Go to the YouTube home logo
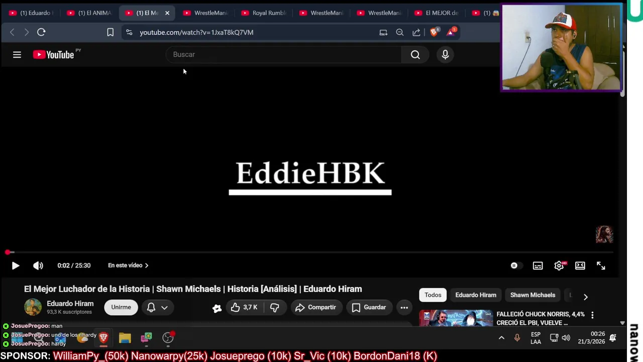 tap(54, 55)
